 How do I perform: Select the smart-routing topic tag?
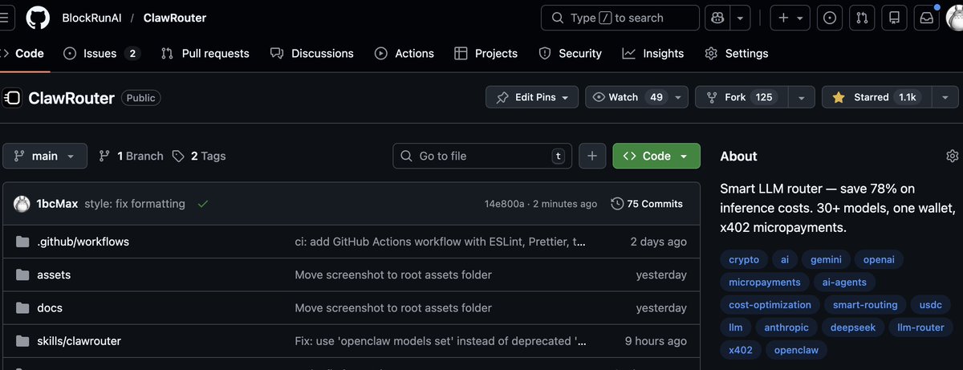[x=865, y=305]
